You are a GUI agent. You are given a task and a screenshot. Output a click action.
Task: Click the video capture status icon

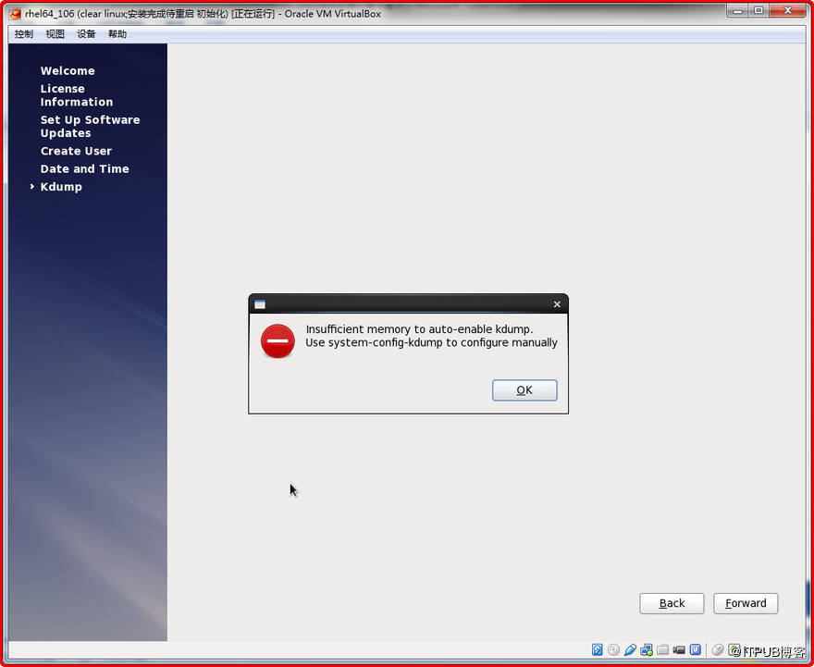click(679, 649)
